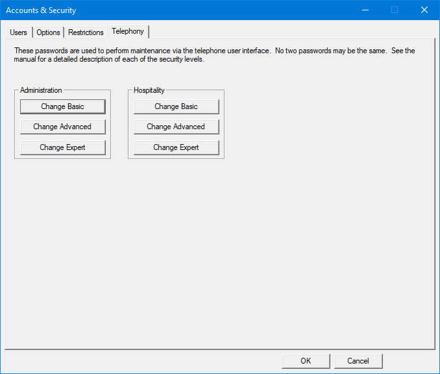This screenshot has width=440, height=374.
Task: Click Change Basic under Administration
Action: pos(62,106)
